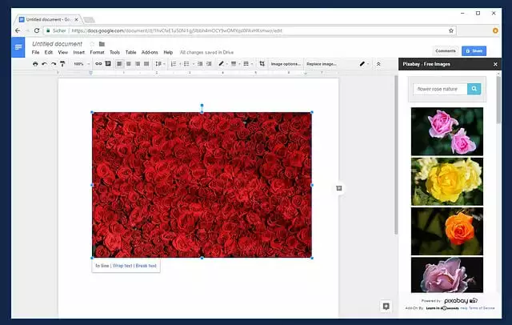
Task: Open the Docs home icon
Action: click(18, 48)
